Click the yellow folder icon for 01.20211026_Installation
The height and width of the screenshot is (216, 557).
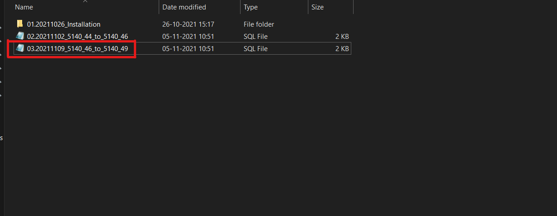click(x=19, y=24)
